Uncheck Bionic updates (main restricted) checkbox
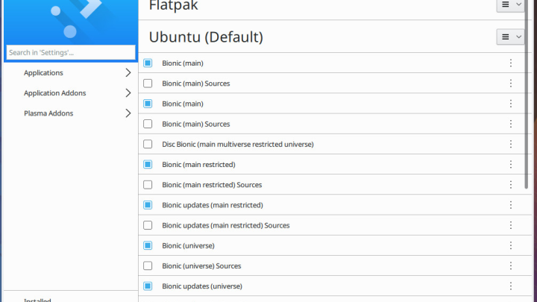 (148, 205)
